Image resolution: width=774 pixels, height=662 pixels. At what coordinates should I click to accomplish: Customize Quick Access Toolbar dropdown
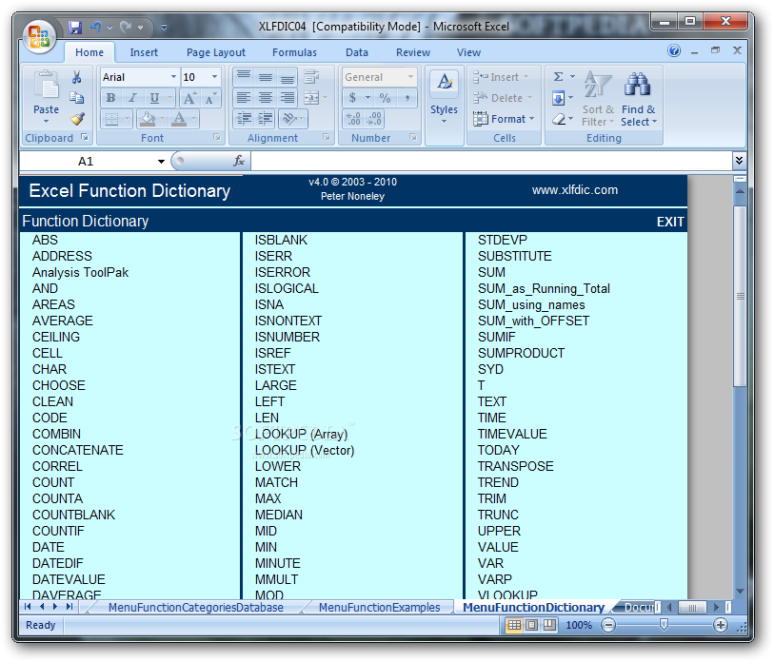click(x=164, y=28)
